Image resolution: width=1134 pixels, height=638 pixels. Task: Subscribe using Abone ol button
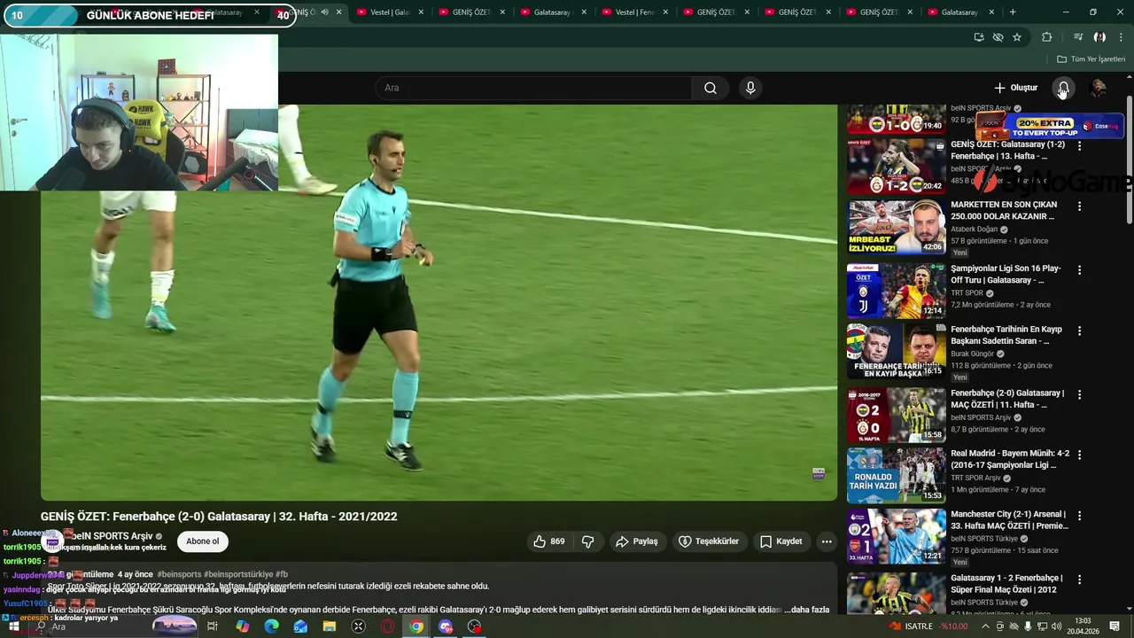[202, 541]
